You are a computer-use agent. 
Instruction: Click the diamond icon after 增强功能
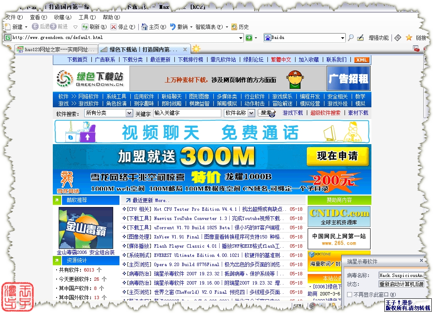tap(398, 38)
